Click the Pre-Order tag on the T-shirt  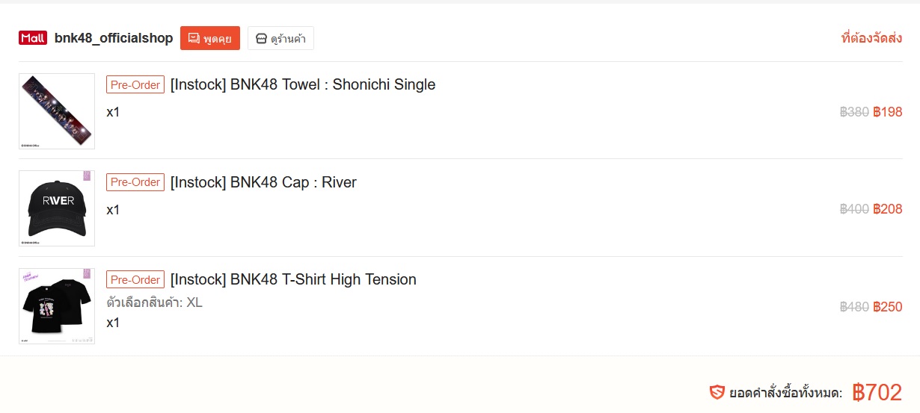click(135, 280)
